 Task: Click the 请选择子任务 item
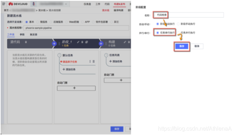click(70, 62)
